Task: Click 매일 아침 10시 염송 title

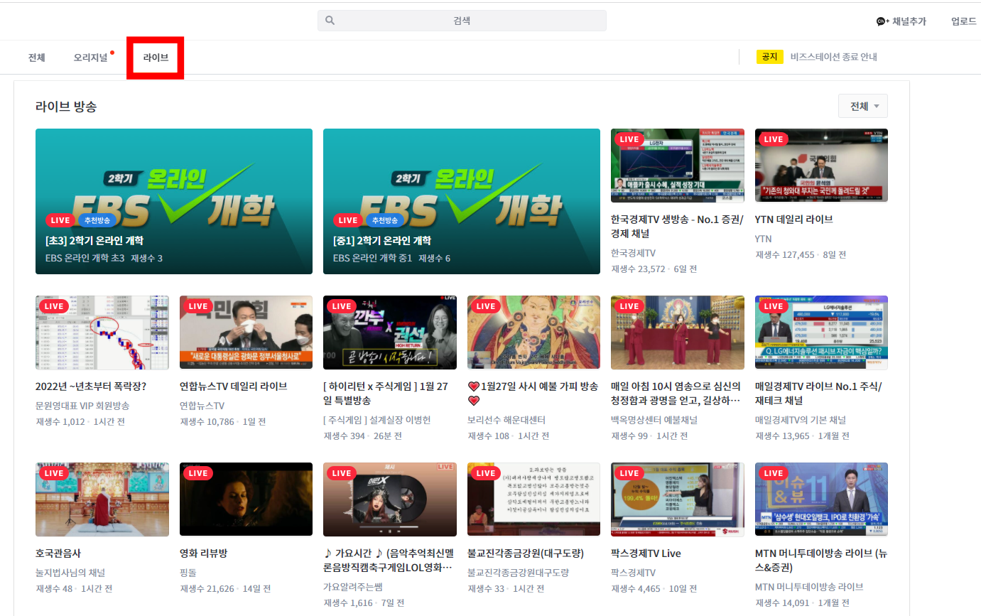Action: 677,394
